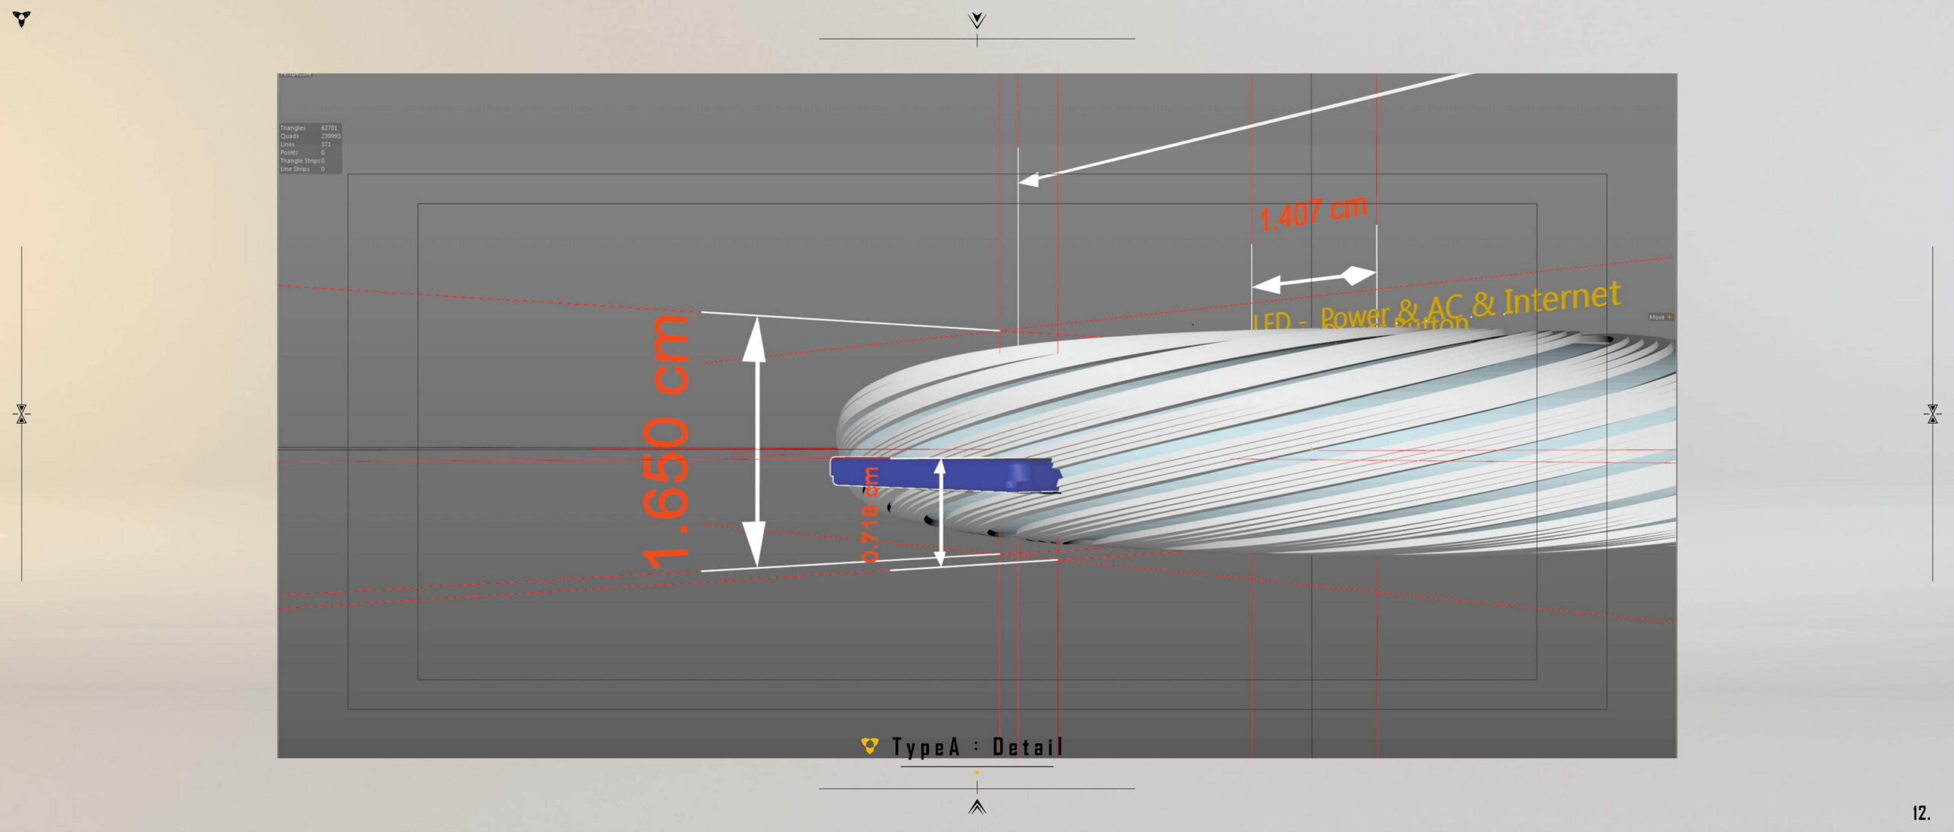Click the page number 12 in corner

[1921, 813]
